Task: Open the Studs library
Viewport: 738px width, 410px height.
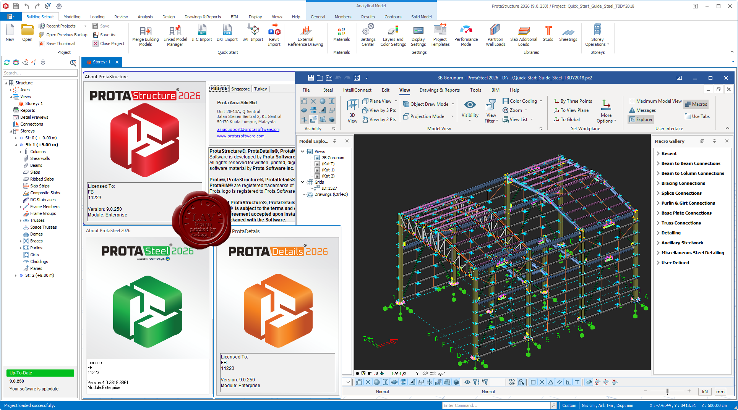Action: coord(548,34)
